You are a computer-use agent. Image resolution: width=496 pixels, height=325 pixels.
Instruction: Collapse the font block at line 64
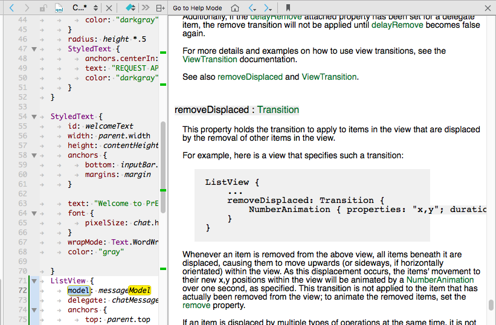coord(34,213)
